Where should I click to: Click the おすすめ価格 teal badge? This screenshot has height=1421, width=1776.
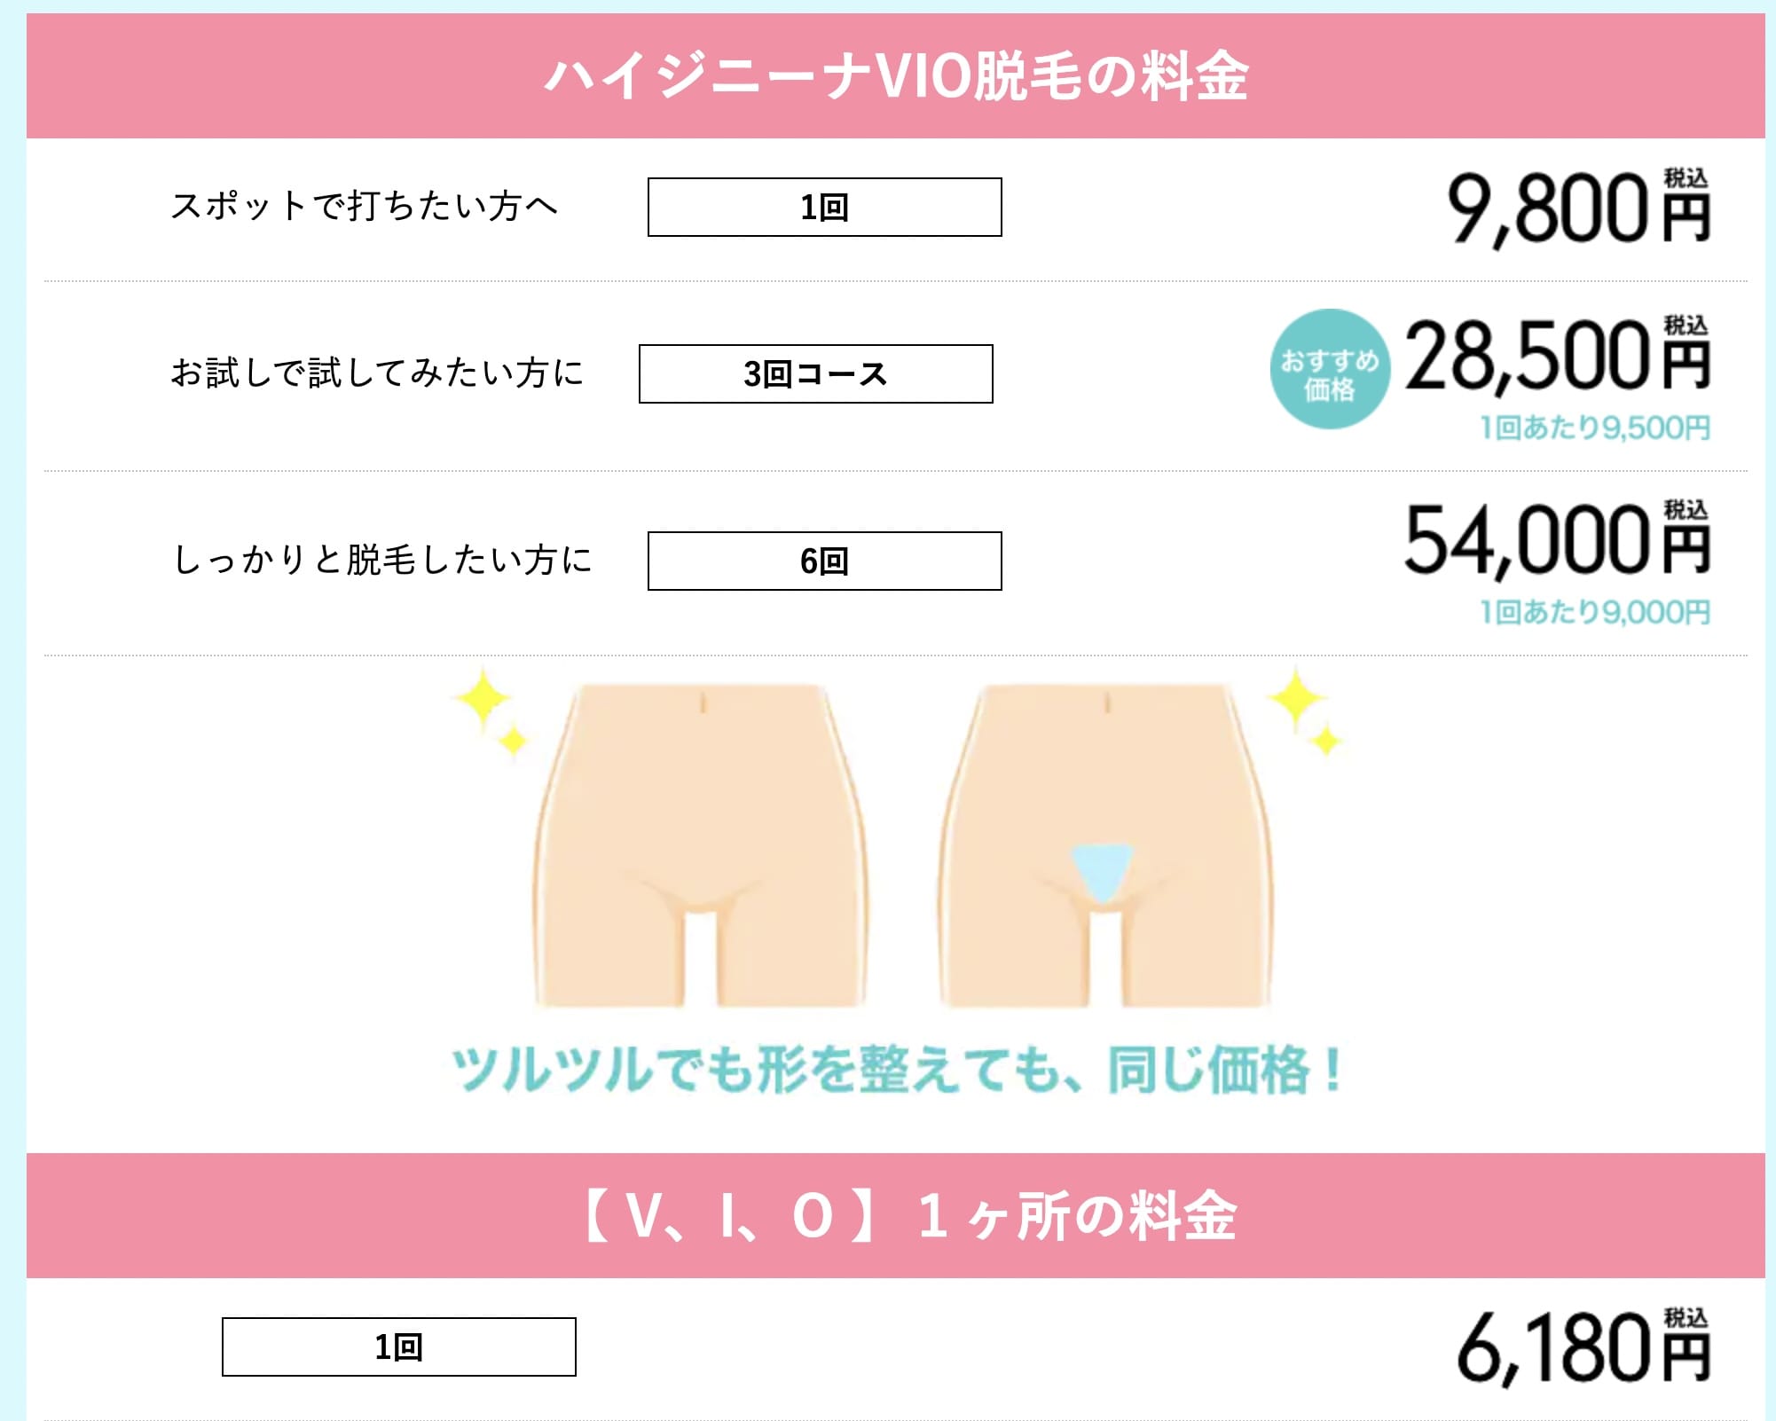pyautogui.click(x=1329, y=370)
